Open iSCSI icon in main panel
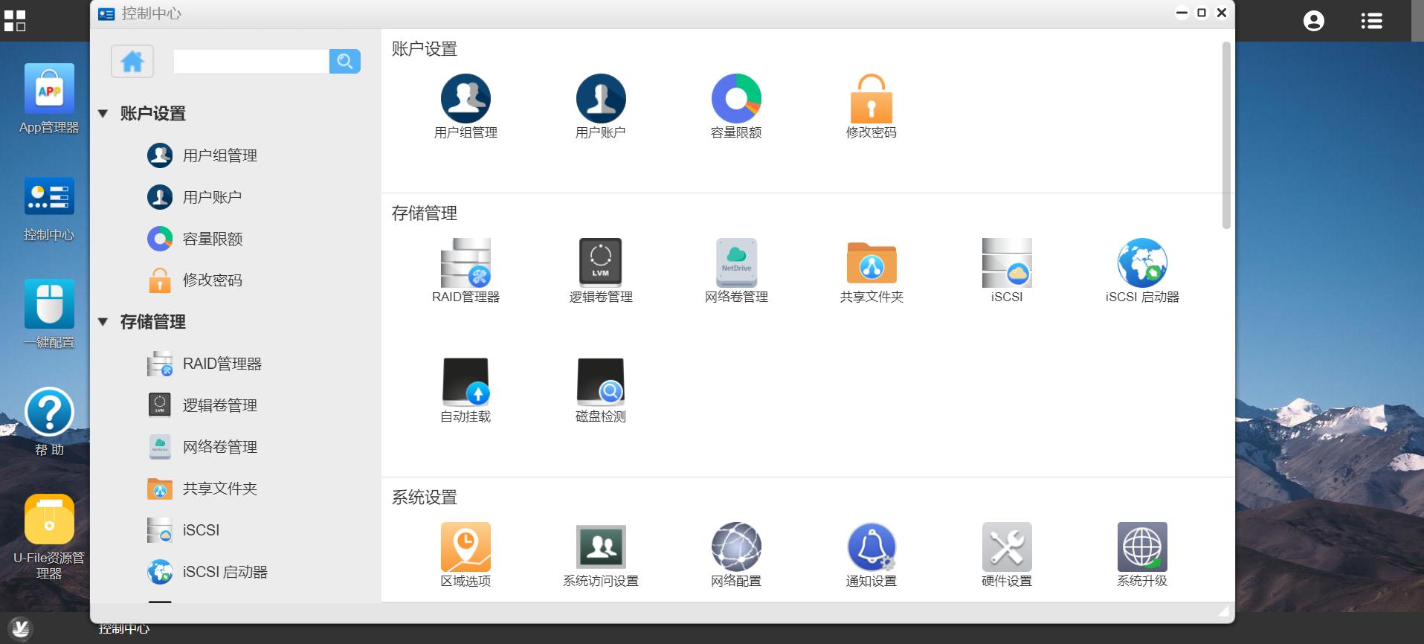The height and width of the screenshot is (644, 1424). tap(1007, 263)
